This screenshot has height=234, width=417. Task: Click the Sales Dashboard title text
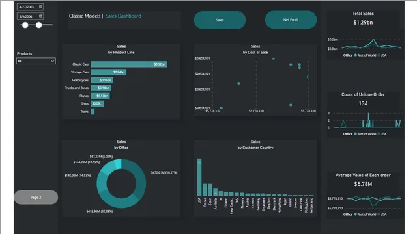coord(123,16)
